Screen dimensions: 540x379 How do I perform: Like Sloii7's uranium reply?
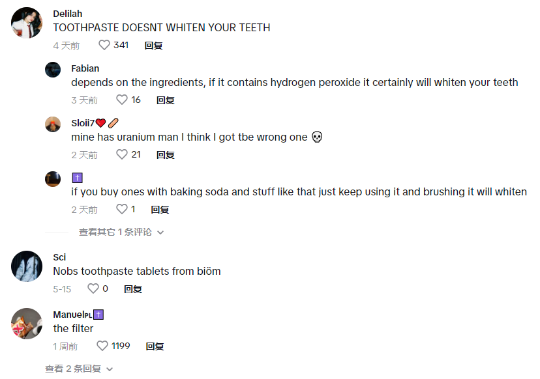(122, 155)
